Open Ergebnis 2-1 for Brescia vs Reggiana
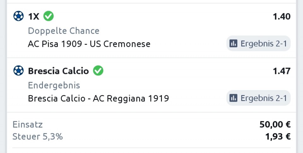This screenshot has width=303, height=153. tap(258, 98)
